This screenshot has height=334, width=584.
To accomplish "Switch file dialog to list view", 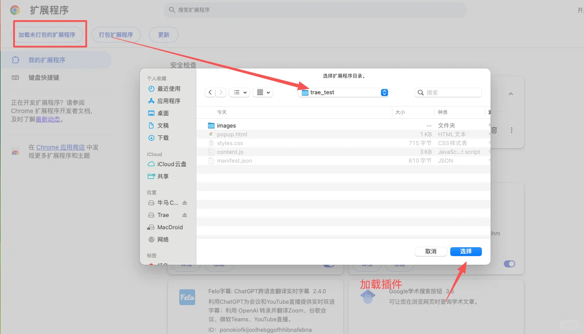I will (x=237, y=92).
